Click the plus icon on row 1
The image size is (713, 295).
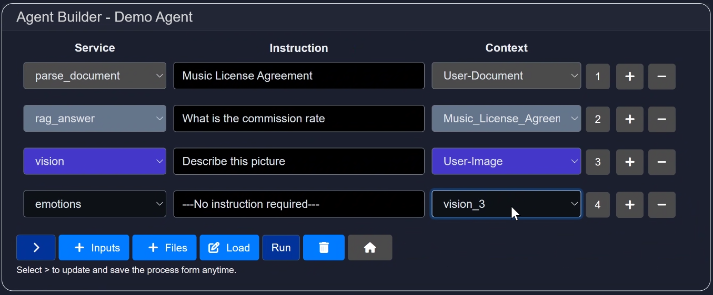point(629,76)
